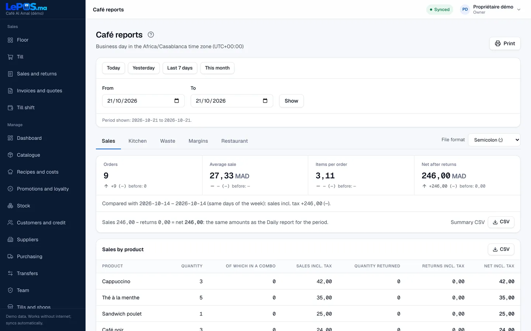Click the Suppliers icon

point(10,240)
